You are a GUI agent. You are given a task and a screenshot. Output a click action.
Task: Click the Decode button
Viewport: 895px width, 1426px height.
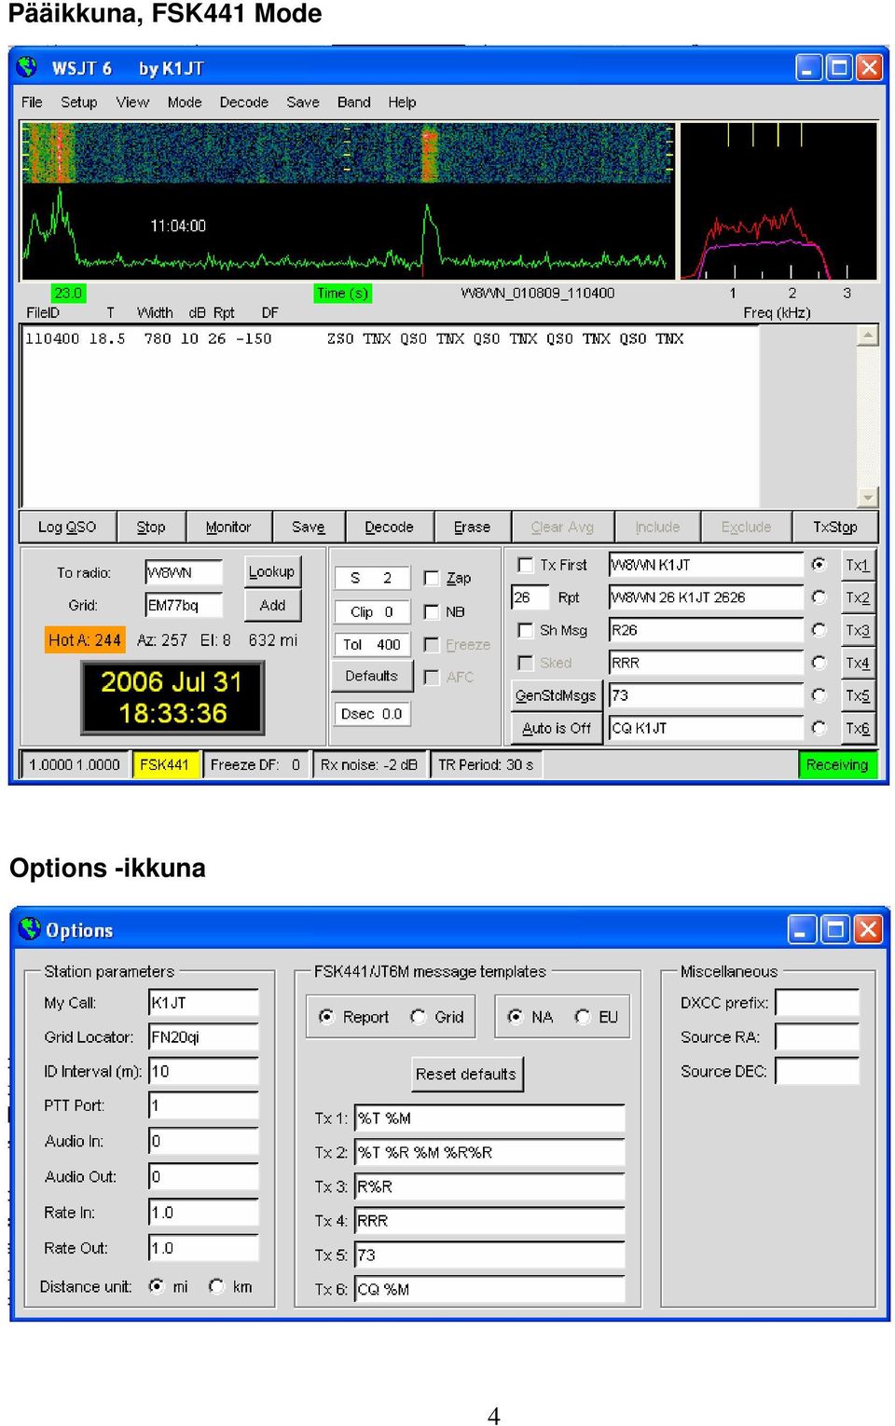(x=389, y=527)
